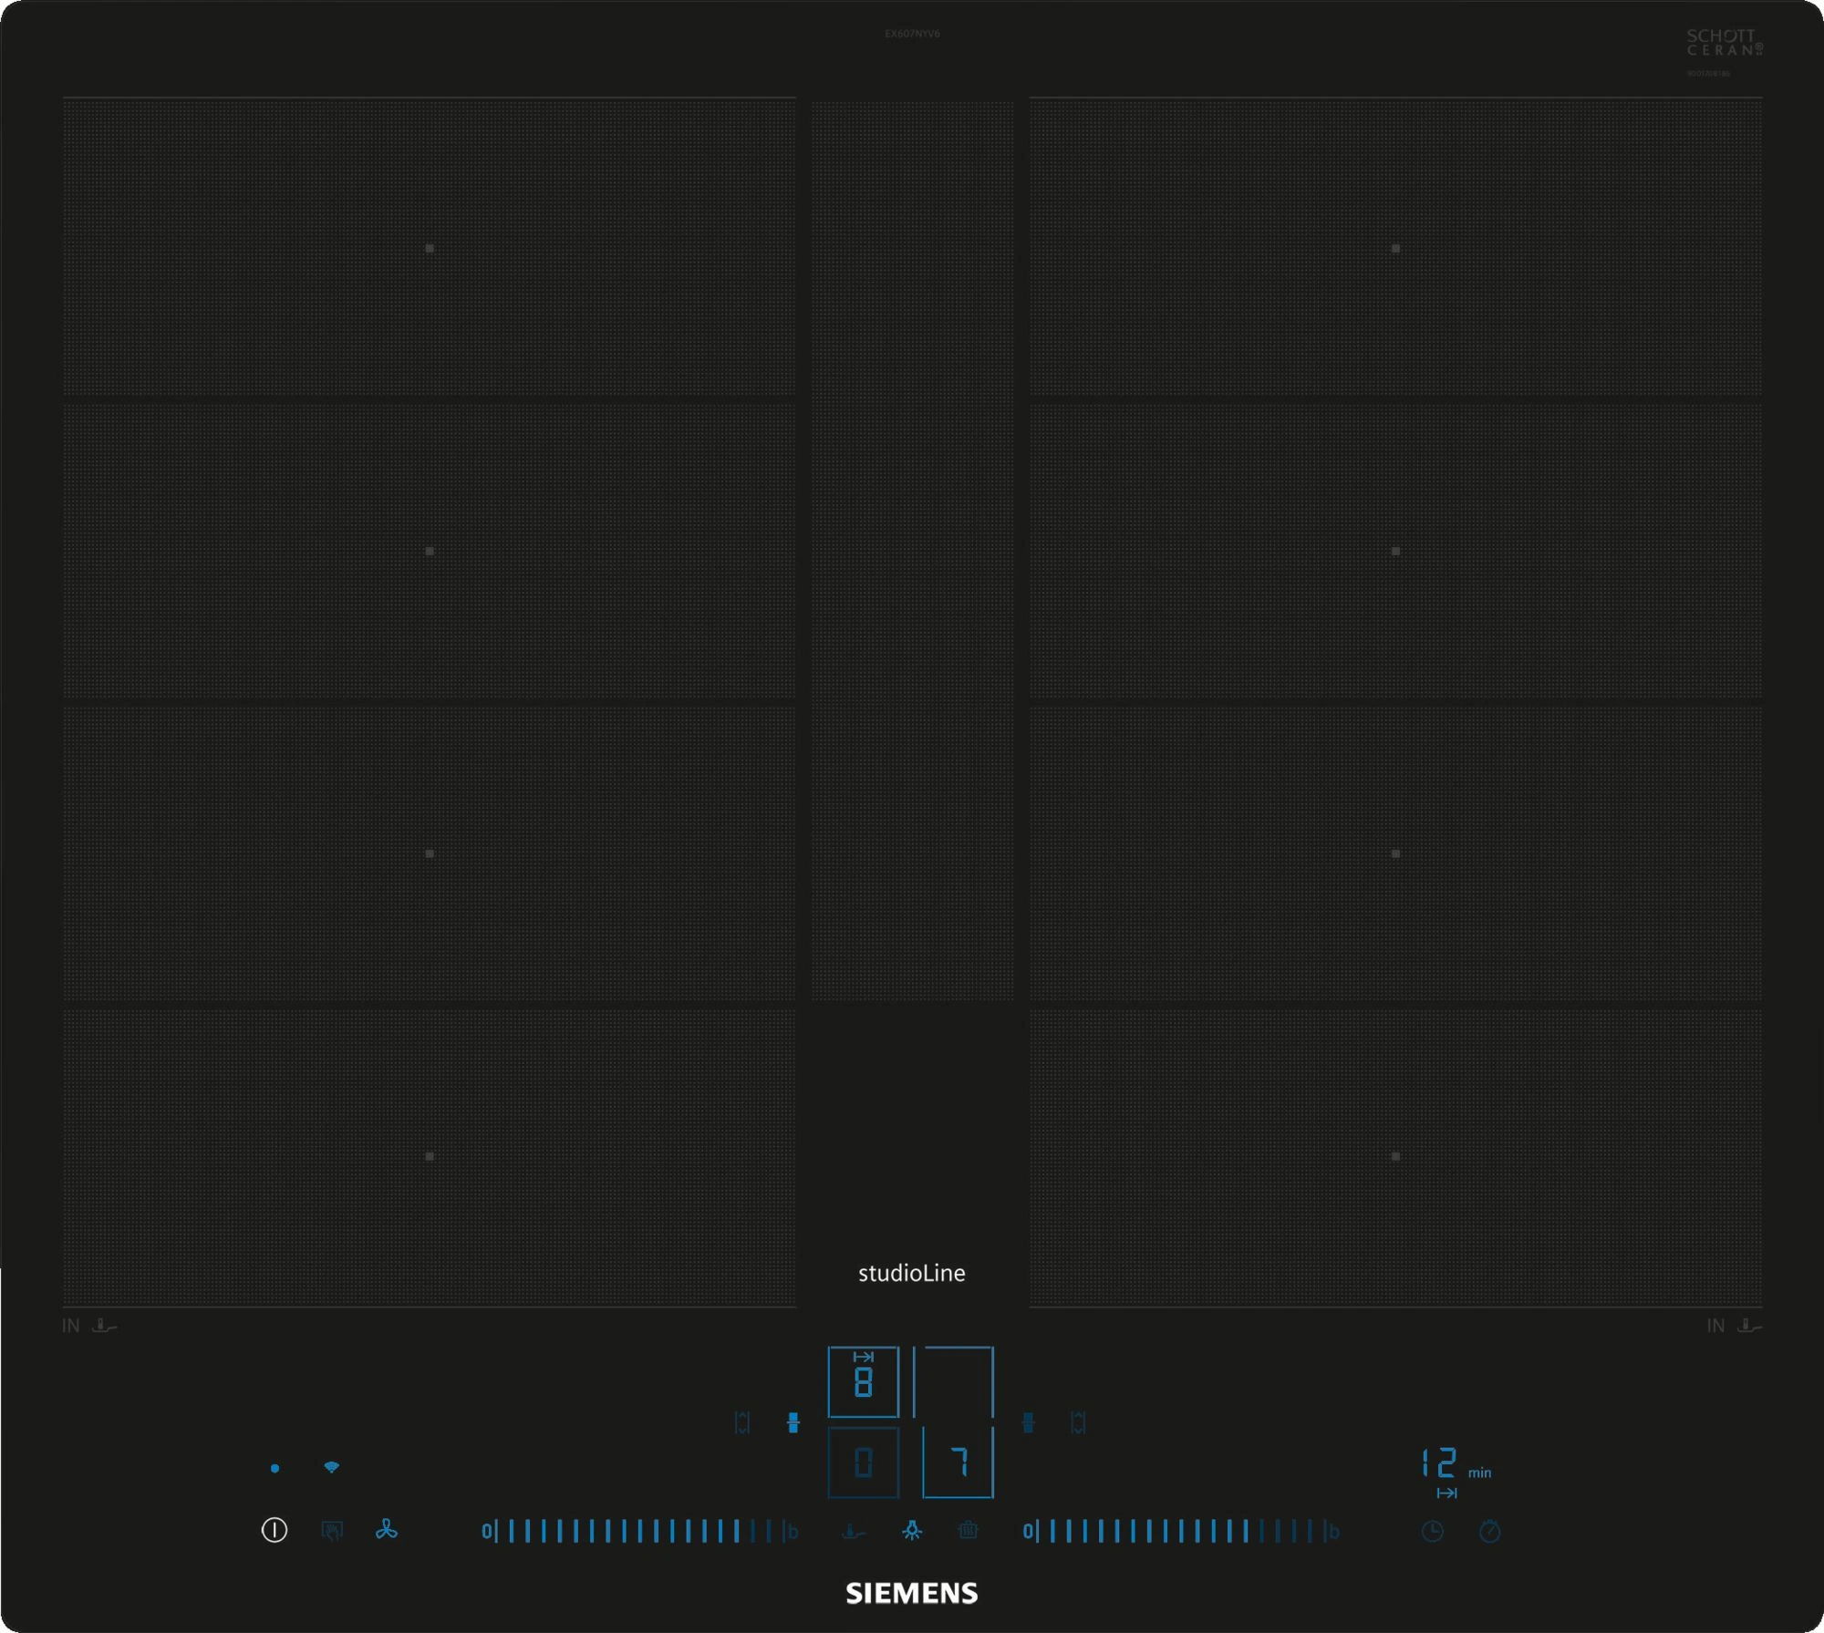Tap left power slider boost 'b' end

point(792,1531)
